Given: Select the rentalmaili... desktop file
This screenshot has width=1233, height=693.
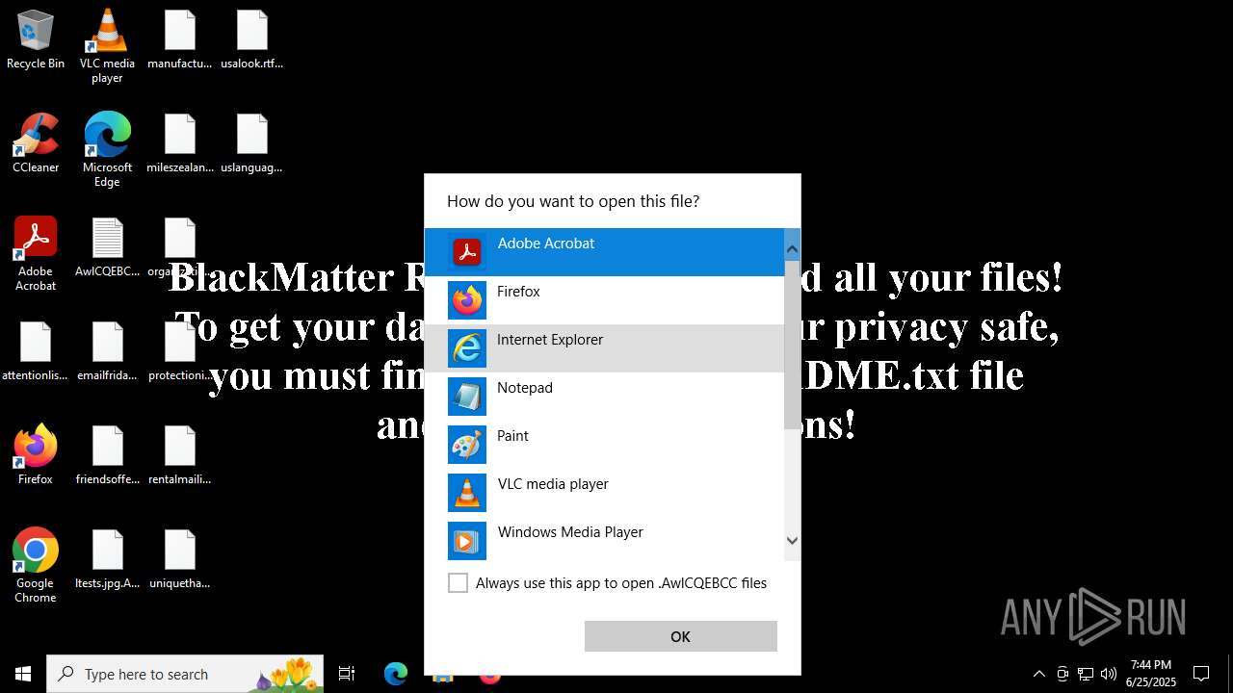Looking at the screenshot, I should (179, 456).
